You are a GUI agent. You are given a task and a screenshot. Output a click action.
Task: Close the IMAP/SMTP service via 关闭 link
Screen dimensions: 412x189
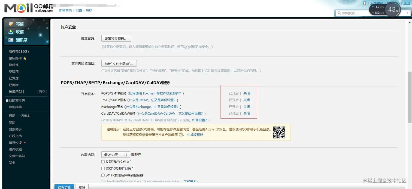[x=246, y=100]
